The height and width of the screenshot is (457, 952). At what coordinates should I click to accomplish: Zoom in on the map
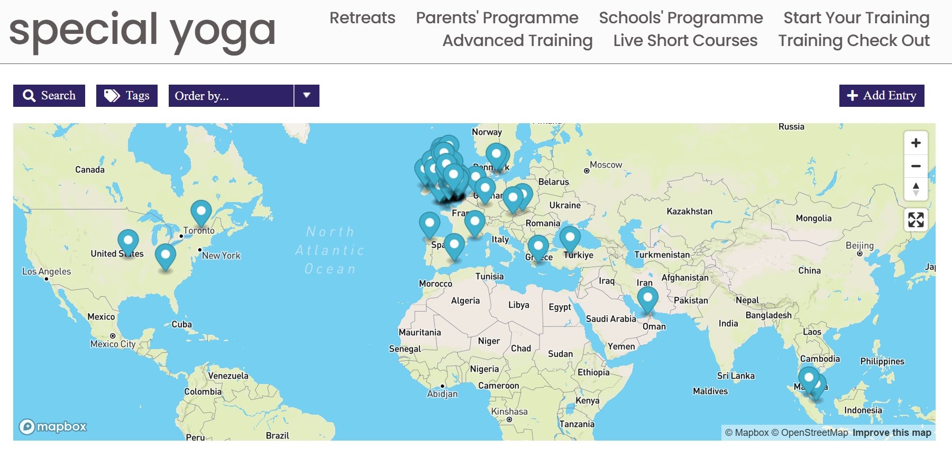click(x=916, y=143)
